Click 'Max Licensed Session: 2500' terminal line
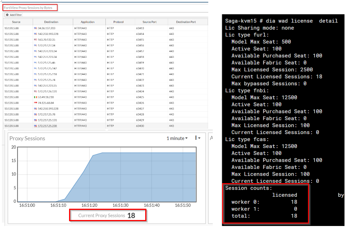 point(272,70)
